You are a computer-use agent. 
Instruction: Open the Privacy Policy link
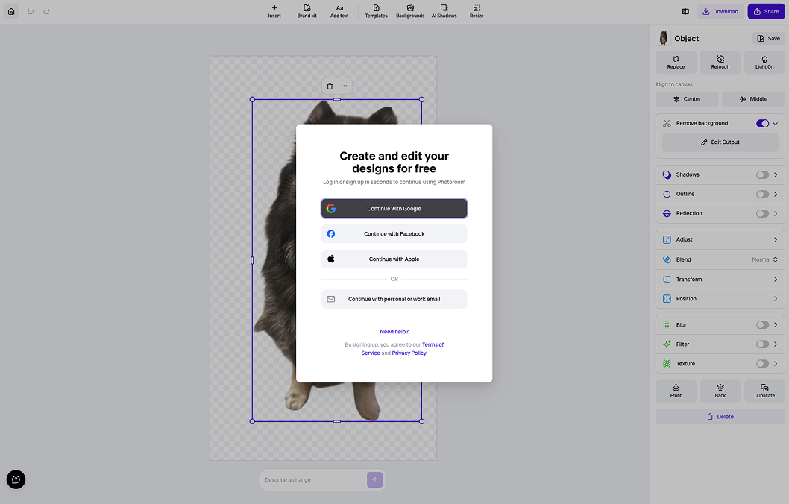click(x=409, y=353)
